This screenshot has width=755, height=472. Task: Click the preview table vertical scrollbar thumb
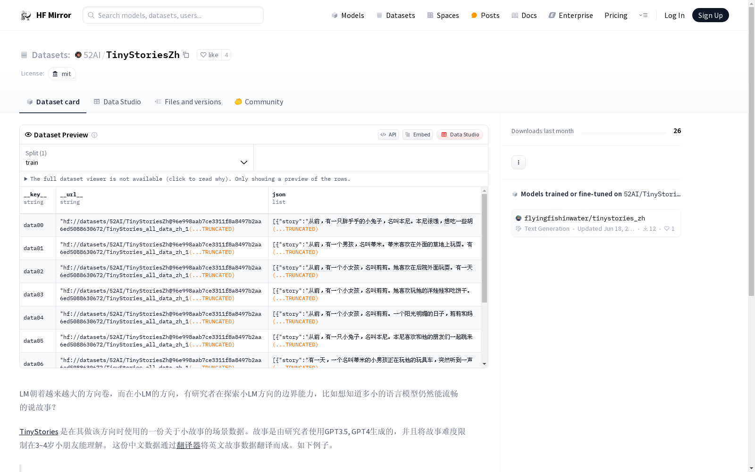pos(484,248)
